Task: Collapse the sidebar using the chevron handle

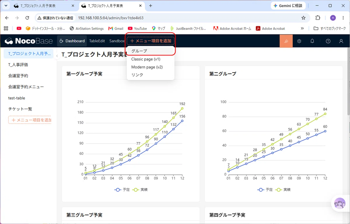Action: click(x=57, y=56)
